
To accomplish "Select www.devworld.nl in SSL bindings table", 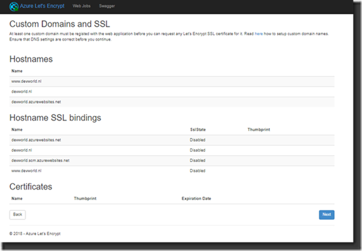I will pyautogui.click(x=172, y=171).
